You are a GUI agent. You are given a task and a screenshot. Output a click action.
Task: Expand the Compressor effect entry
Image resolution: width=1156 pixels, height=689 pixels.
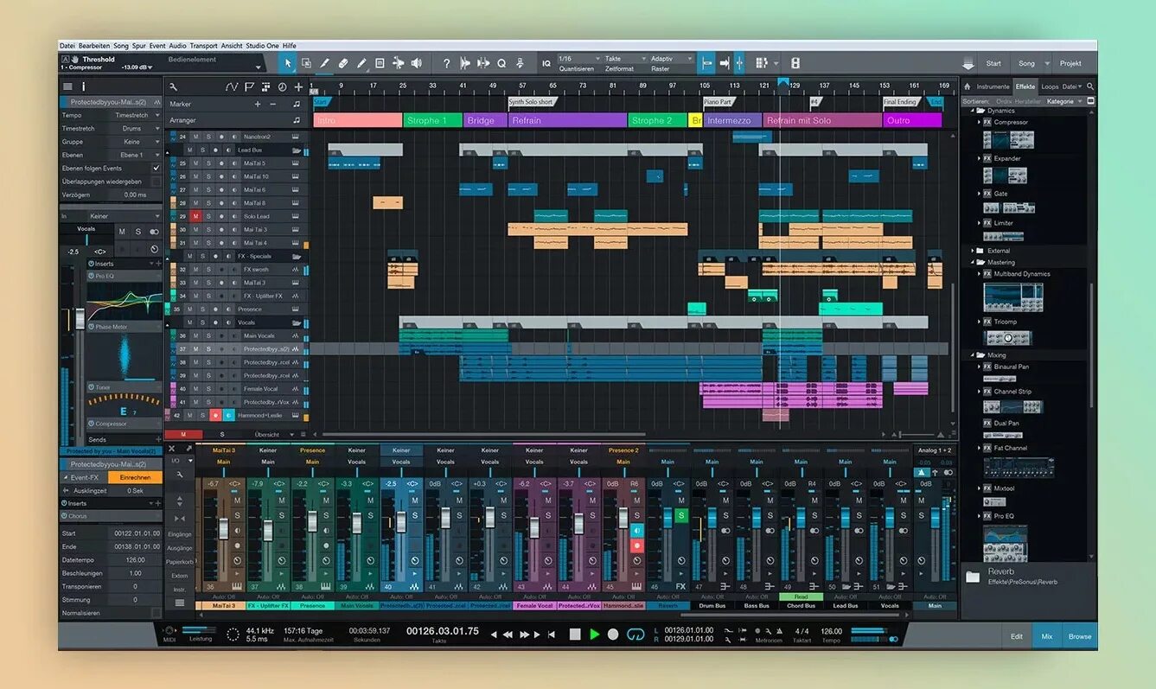(980, 122)
